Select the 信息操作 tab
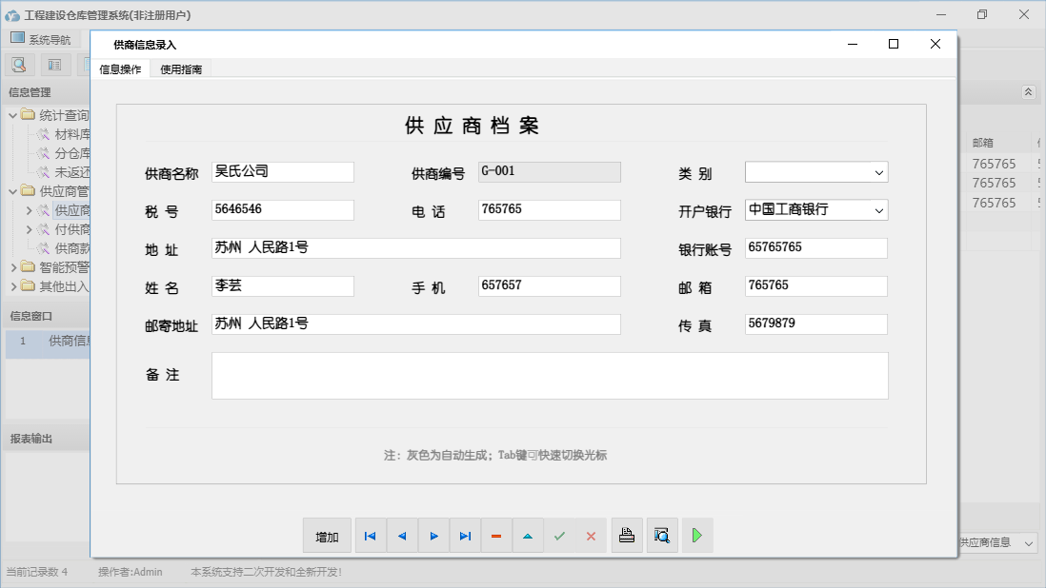1046x588 pixels. pos(120,69)
